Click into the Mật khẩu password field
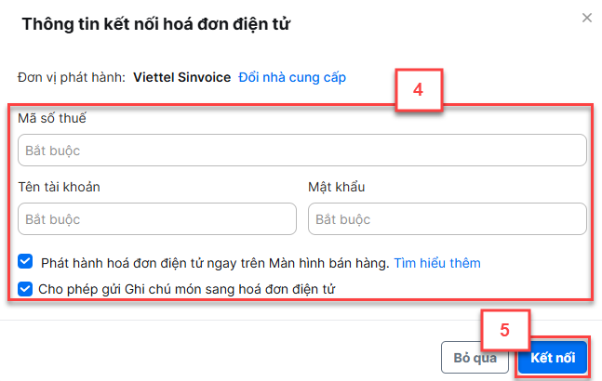The image size is (602, 381). click(448, 219)
